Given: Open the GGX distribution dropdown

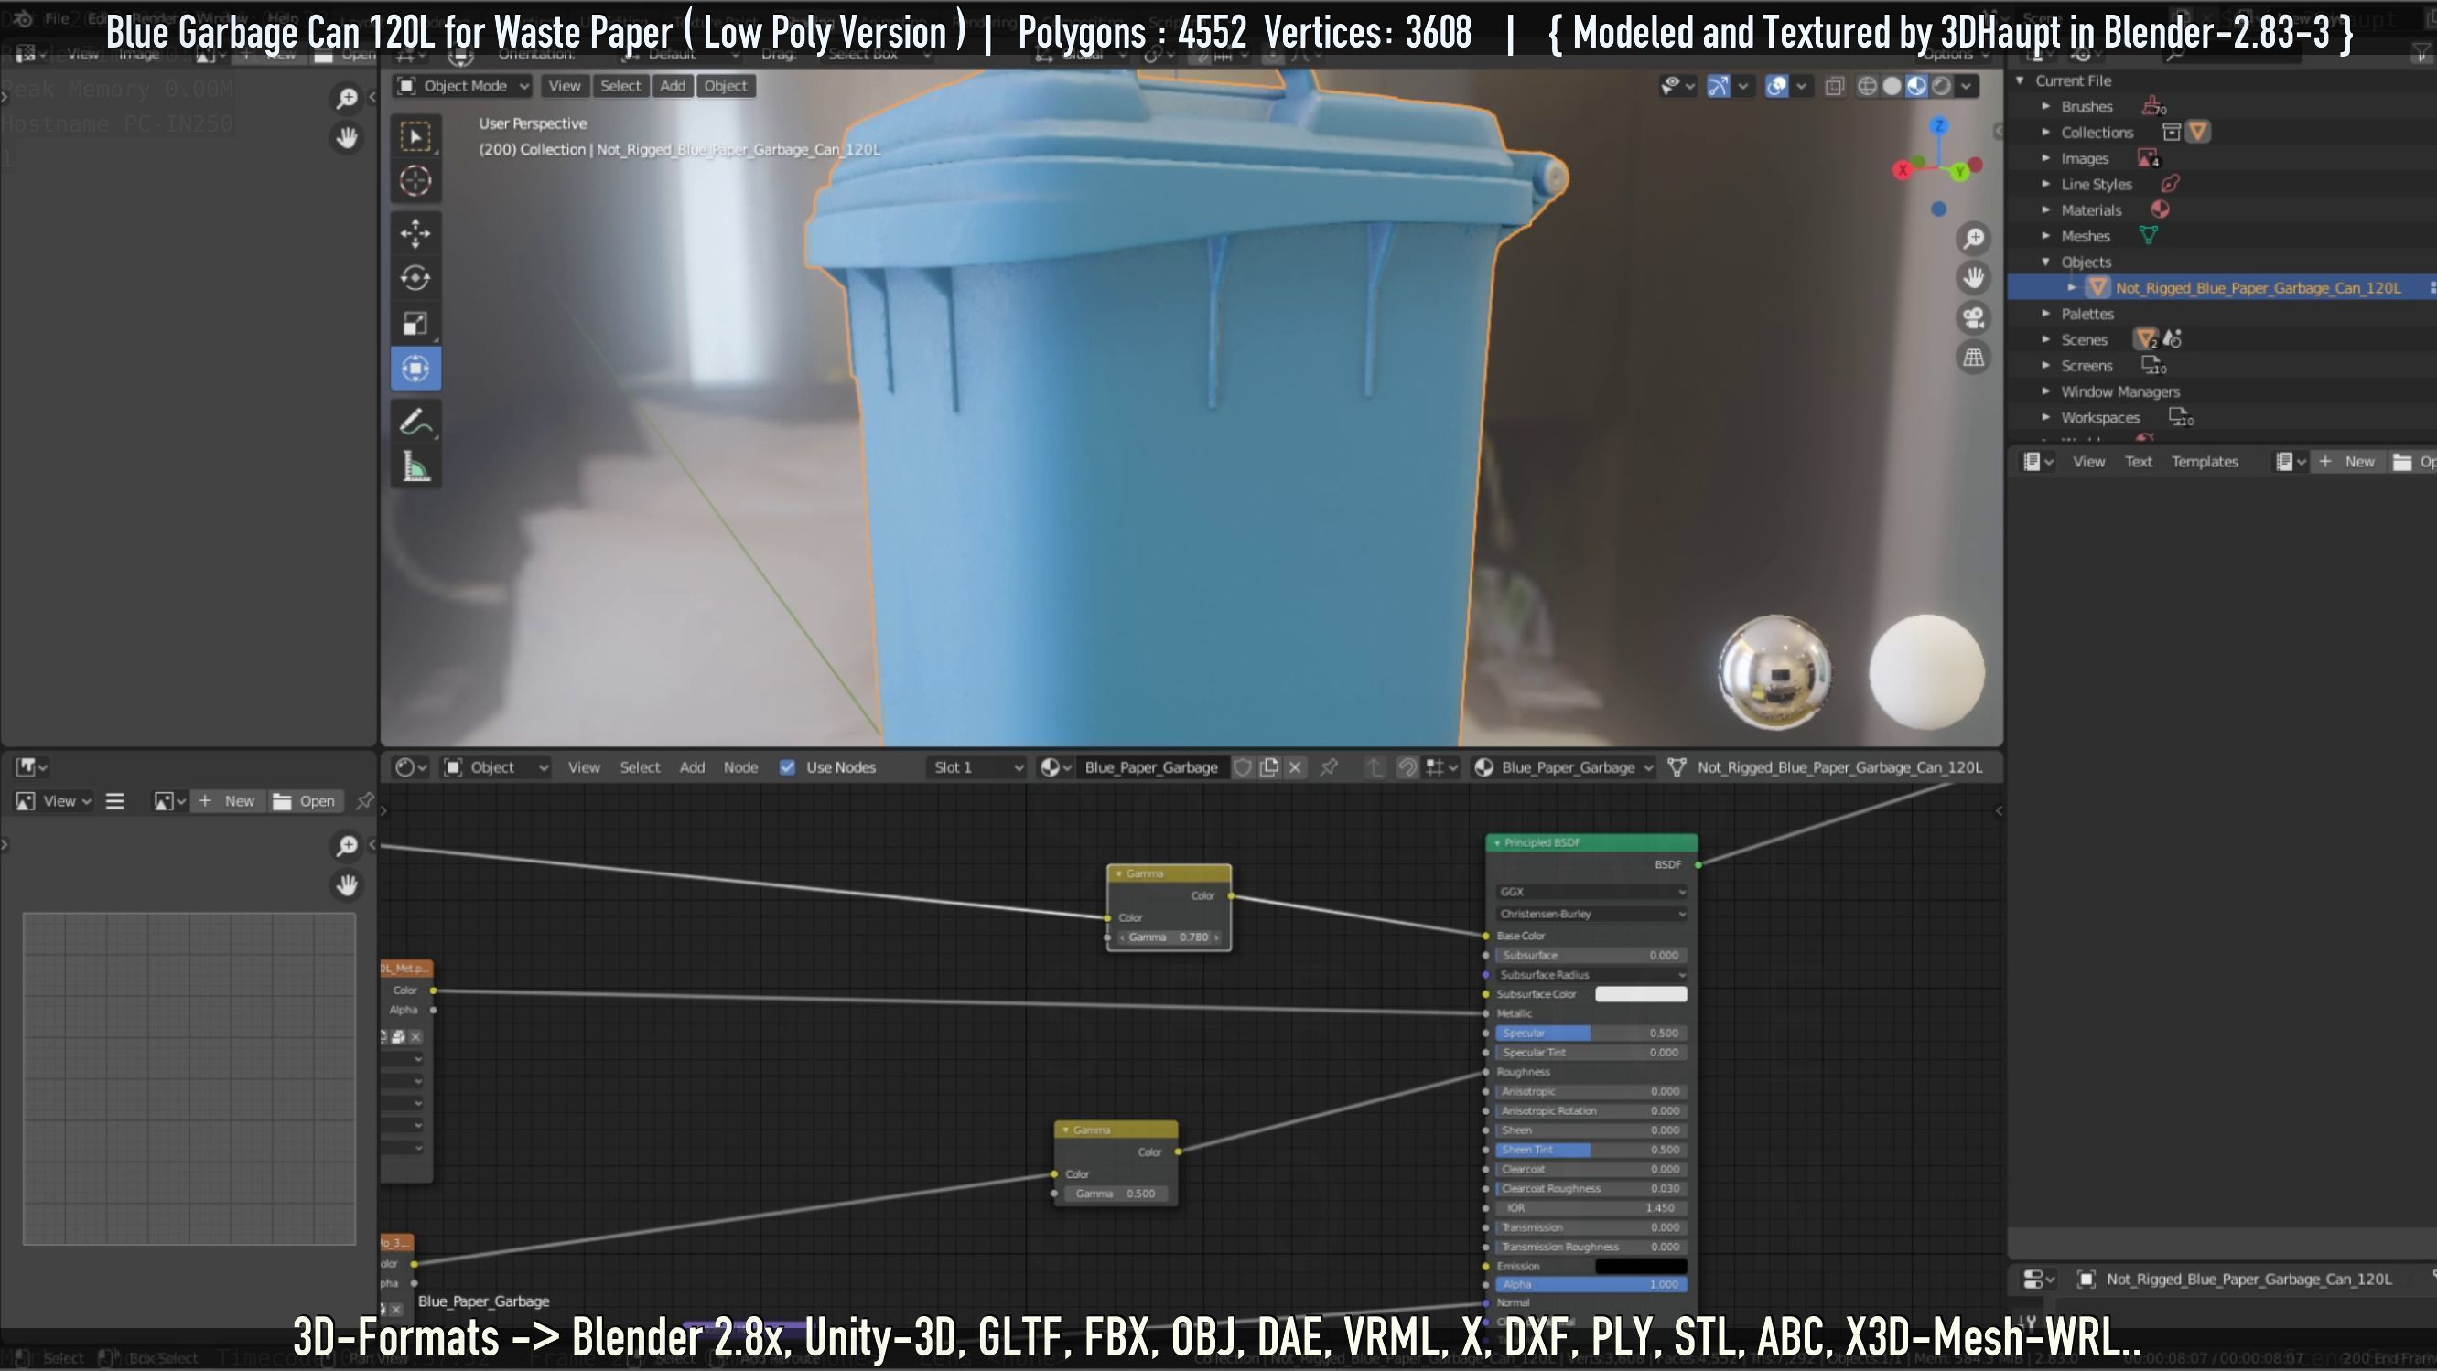Looking at the screenshot, I should pyautogui.click(x=1592, y=892).
